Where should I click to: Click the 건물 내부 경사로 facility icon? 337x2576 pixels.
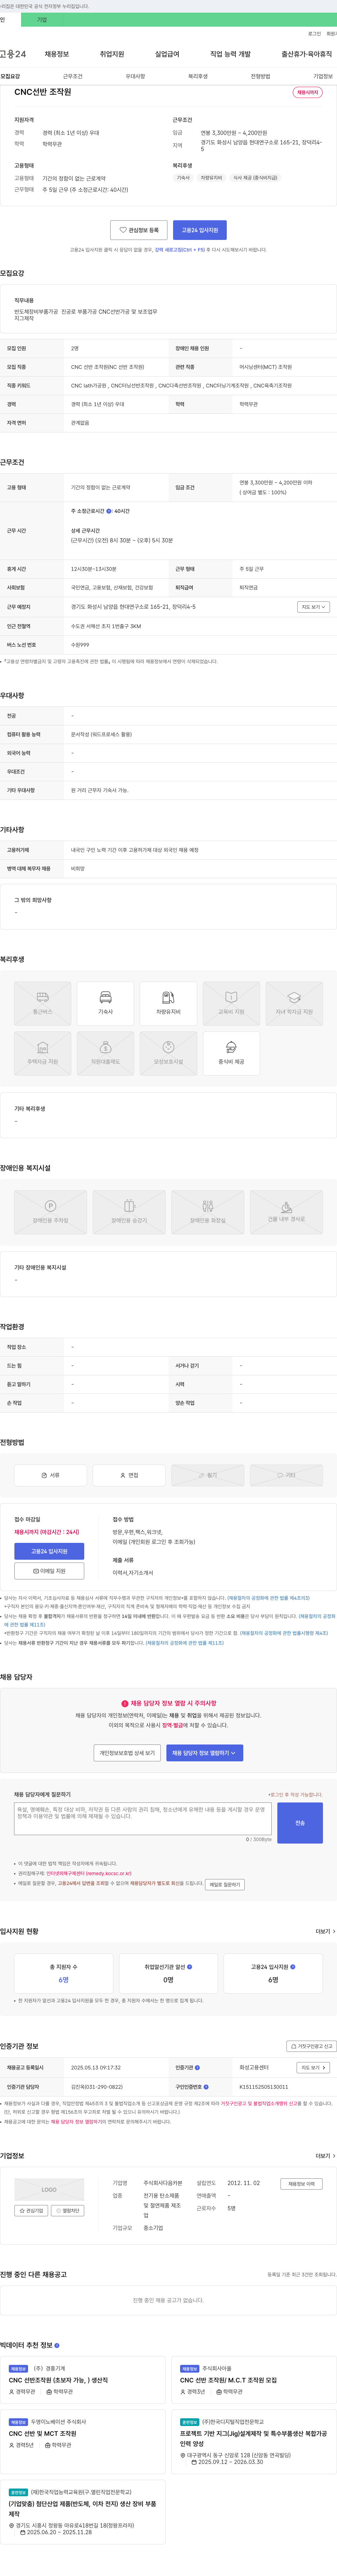(x=286, y=1212)
